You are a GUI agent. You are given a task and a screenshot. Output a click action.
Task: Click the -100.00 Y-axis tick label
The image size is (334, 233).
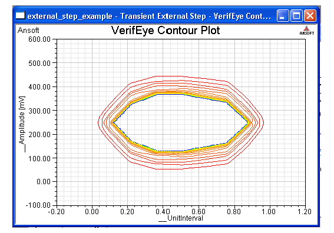point(38,205)
